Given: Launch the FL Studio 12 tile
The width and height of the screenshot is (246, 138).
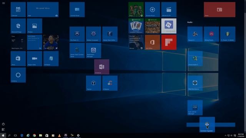Looking at the screenshot, I should coord(228,34).
